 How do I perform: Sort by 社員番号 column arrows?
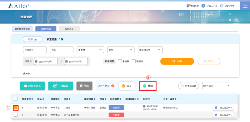32,99
